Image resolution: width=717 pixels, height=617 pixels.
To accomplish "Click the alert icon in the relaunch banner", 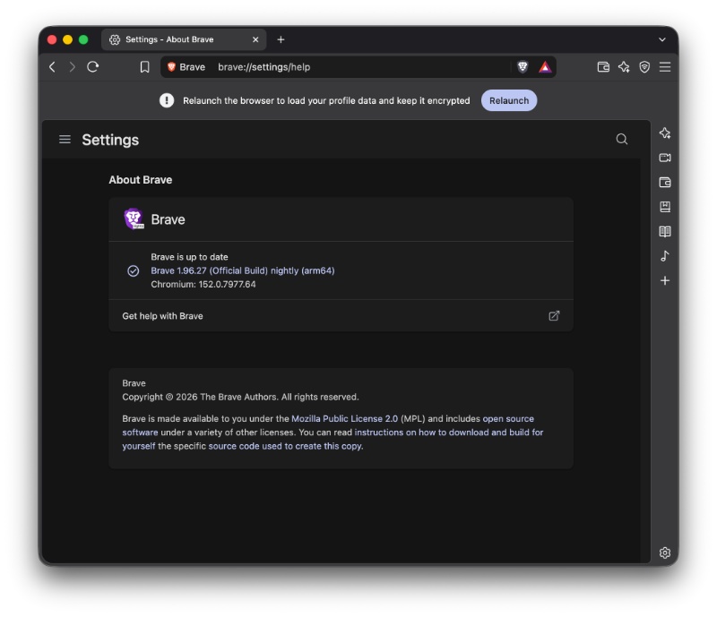I will (x=167, y=100).
